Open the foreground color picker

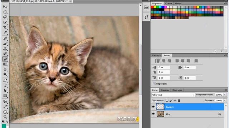(4, 126)
